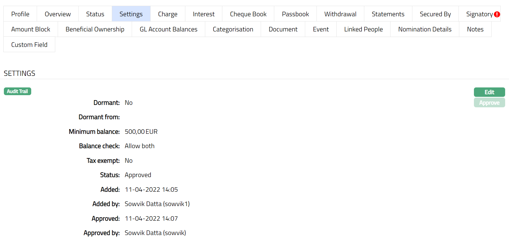Open the Amount Block tab

(x=31, y=29)
